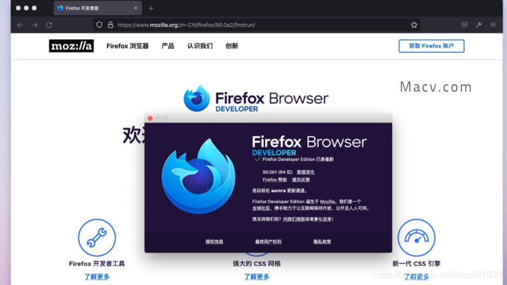
Task: Bookmark this page with the star icon
Action: [414, 25]
